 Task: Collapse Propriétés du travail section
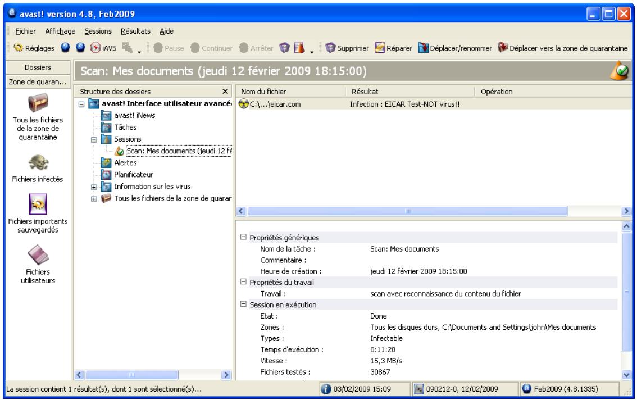click(x=243, y=281)
